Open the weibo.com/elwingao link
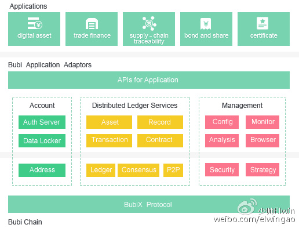 [x=254, y=219]
